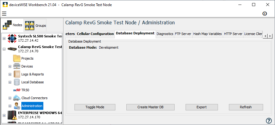Expand the Logs & Reports tree item
The width and height of the screenshot is (275, 125).
10,74
